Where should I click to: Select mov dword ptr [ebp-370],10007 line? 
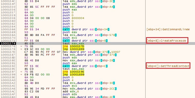pos(91,52)
